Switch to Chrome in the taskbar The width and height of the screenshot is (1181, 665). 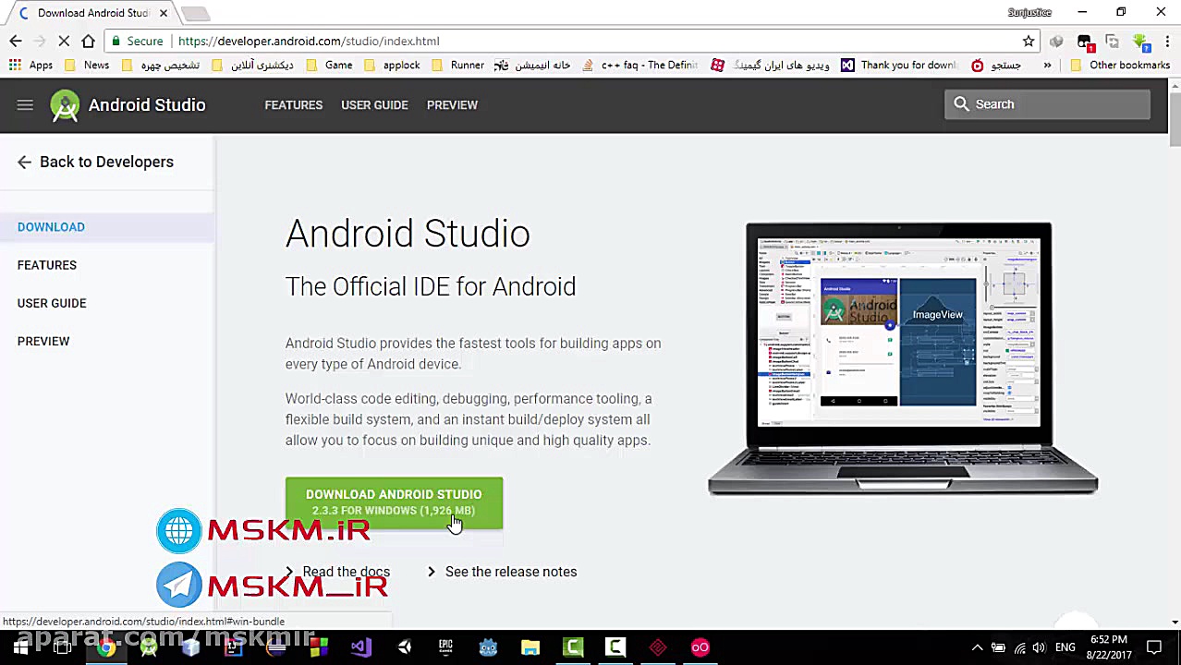point(106,647)
